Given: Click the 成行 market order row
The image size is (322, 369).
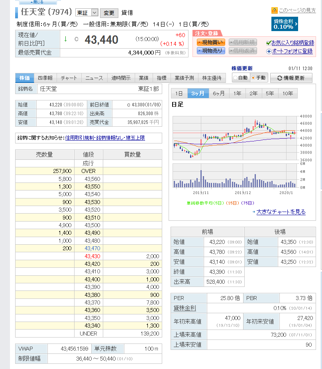Looking at the screenshot, I should pos(88,163).
